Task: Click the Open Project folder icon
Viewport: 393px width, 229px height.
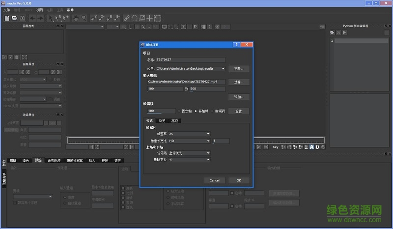Action: (15, 18)
